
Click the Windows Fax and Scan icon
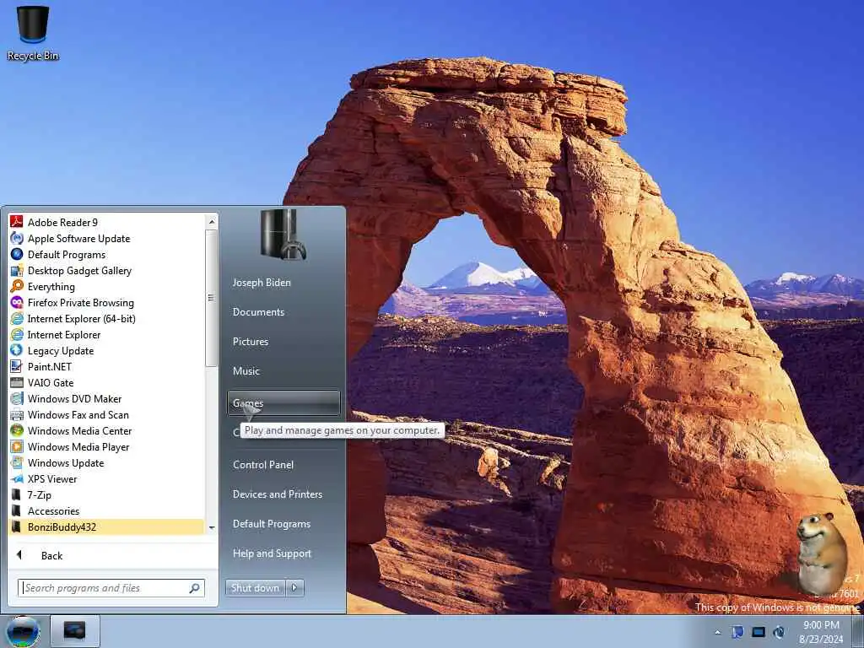17,414
